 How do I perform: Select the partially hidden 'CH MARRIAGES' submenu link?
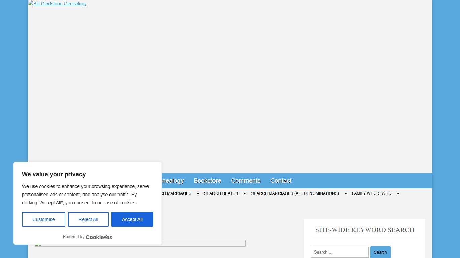[x=176, y=193]
